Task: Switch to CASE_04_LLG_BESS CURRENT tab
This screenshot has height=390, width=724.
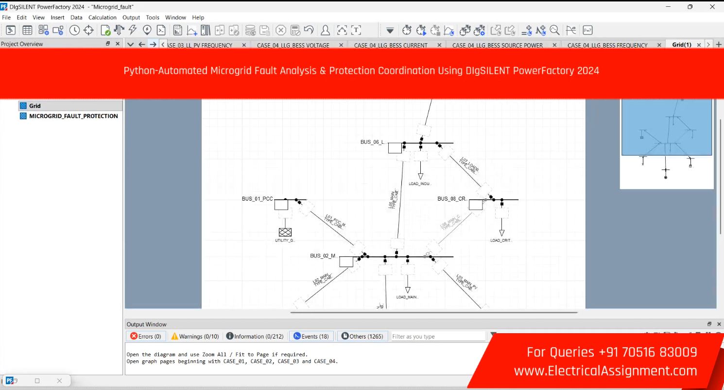Action: click(391, 45)
